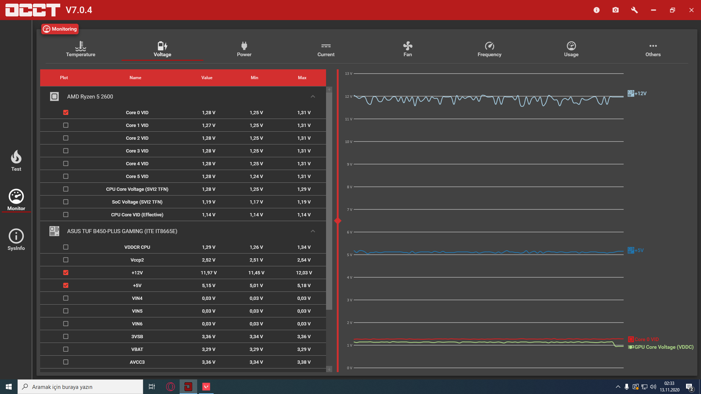This screenshot has width=701, height=394.
Task: Open Task View on the taskbar
Action: [x=152, y=387]
